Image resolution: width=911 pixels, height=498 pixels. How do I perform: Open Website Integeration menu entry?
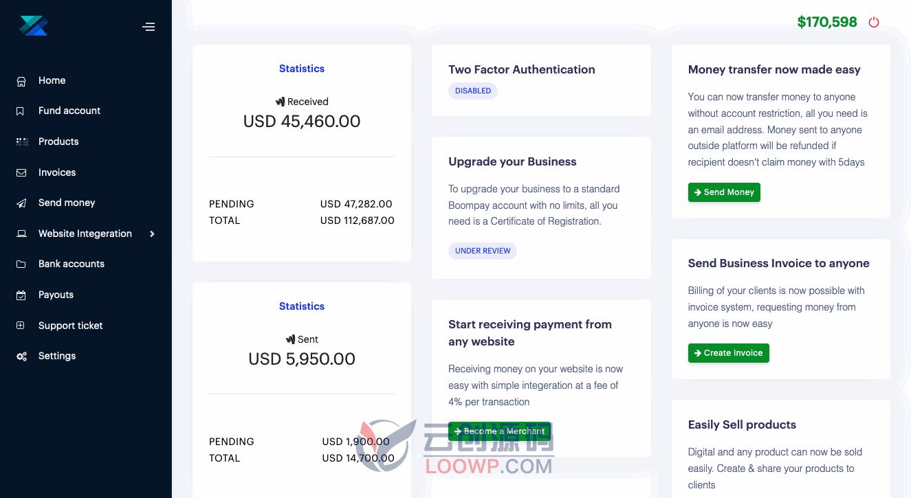[86, 234]
